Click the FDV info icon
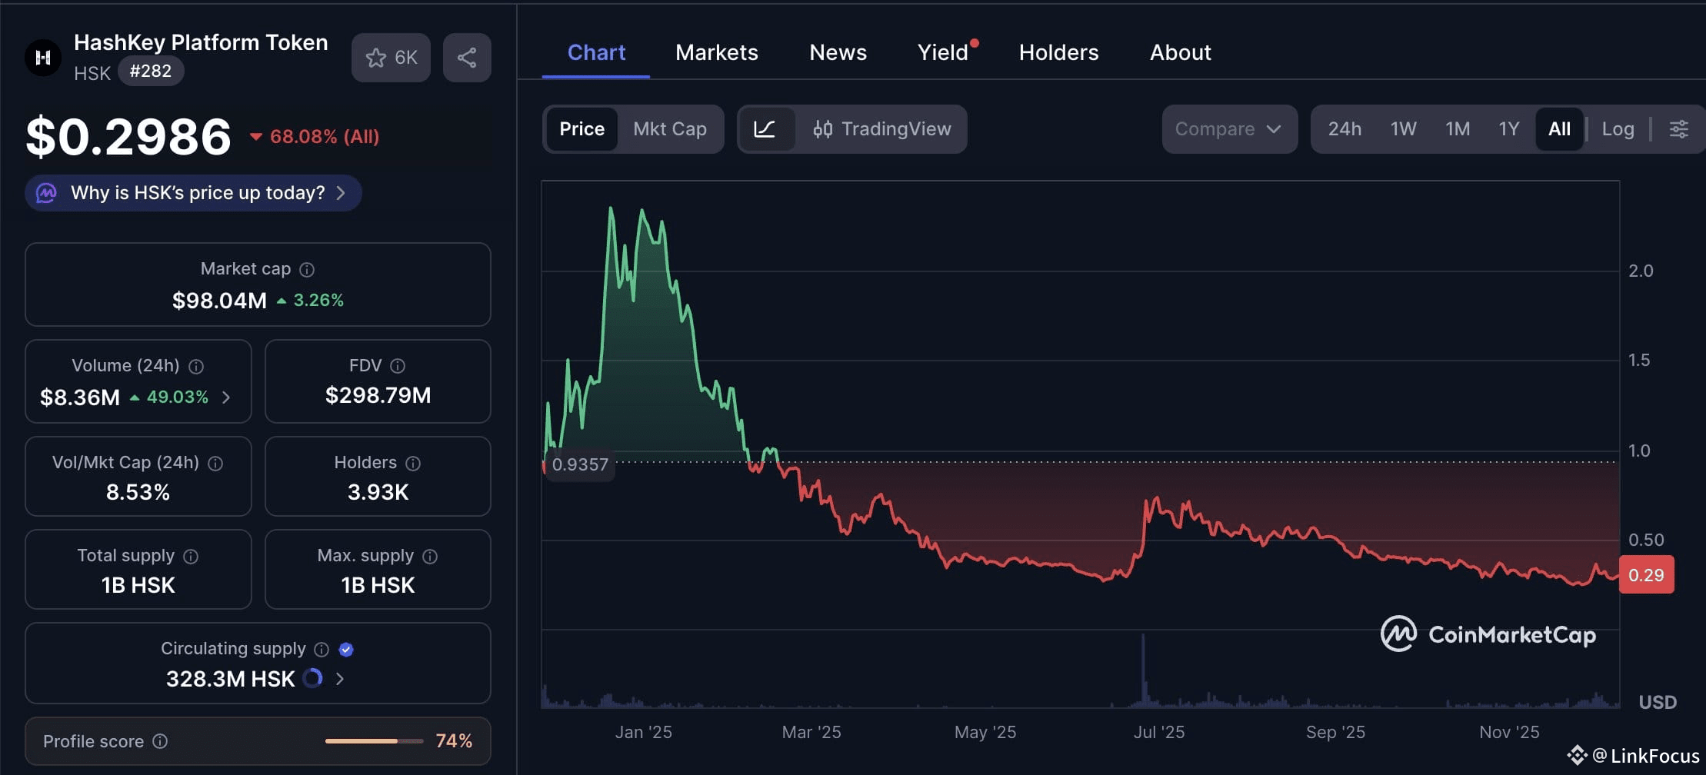This screenshot has height=775, width=1706. pos(398,366)
